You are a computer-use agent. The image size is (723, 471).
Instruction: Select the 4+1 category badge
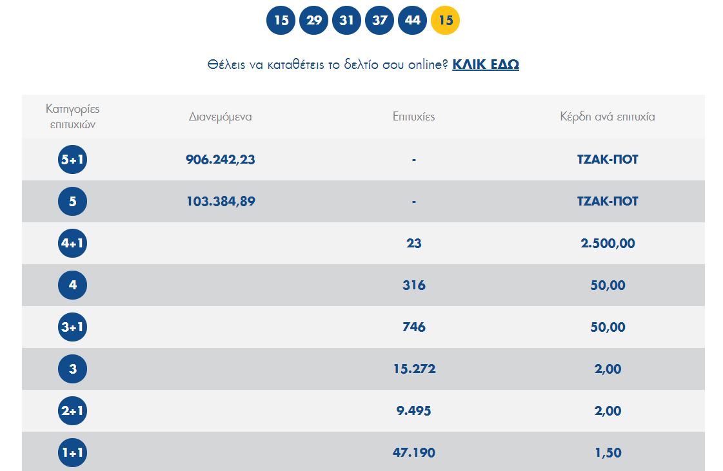(x=72, y=244)
